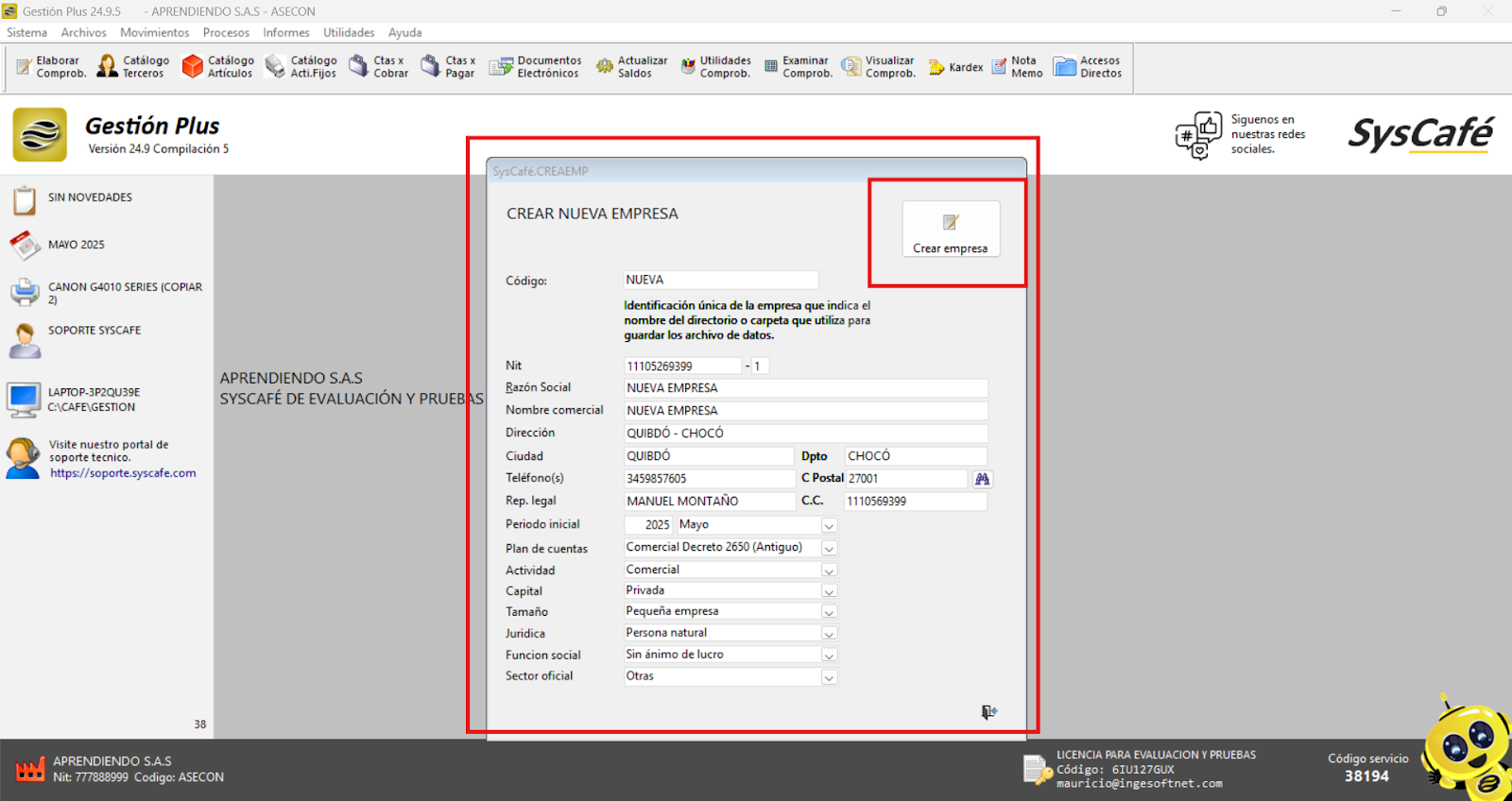This screenshot has height=801, width=1512.
Task: Expand the Juridica dropdown
Action: tap(829, 634)
